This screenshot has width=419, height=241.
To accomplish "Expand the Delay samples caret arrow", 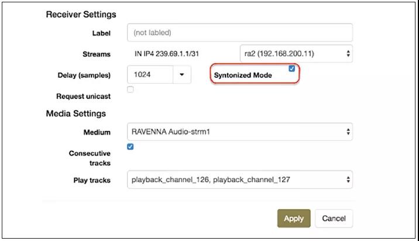I will point(182,74).
